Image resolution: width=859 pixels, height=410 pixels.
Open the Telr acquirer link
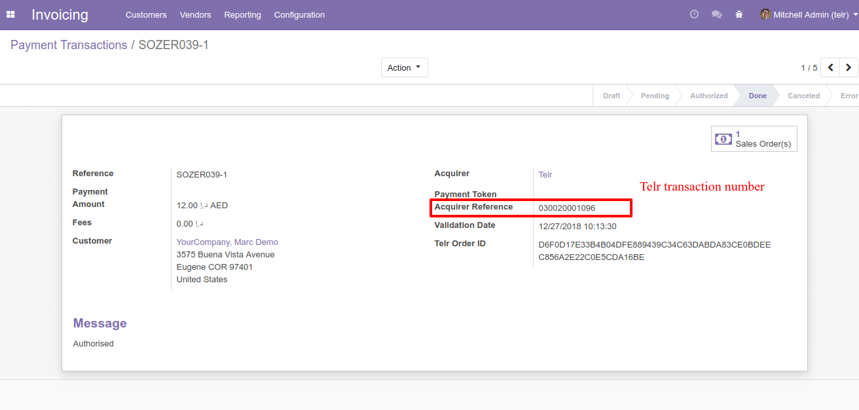pyautogui.click(x=545, y=175)
